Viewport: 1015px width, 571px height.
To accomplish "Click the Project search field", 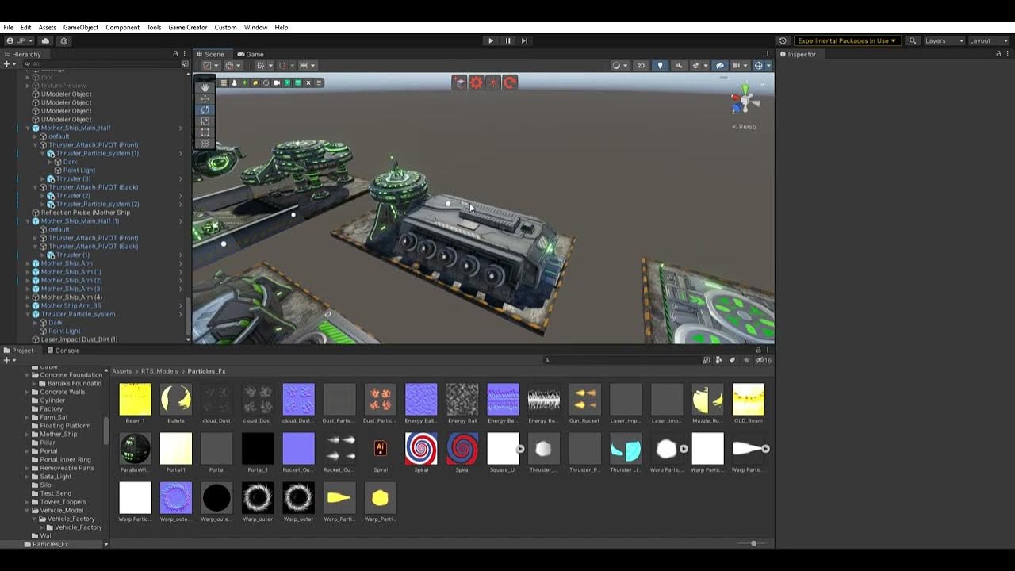I will (622, 360).
